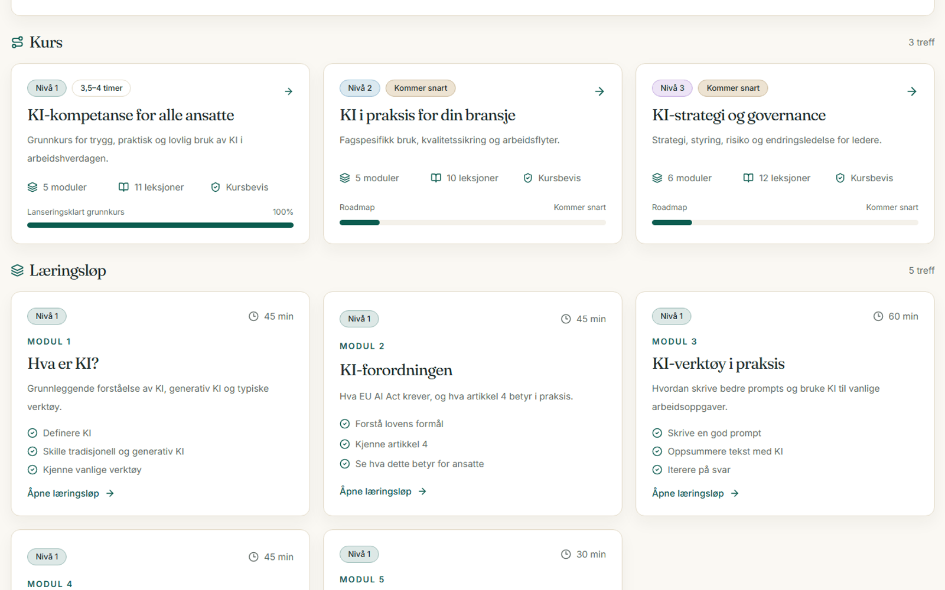
Task: Click Kommer snart badge next to Nivå 3
Action: point(733,88)
